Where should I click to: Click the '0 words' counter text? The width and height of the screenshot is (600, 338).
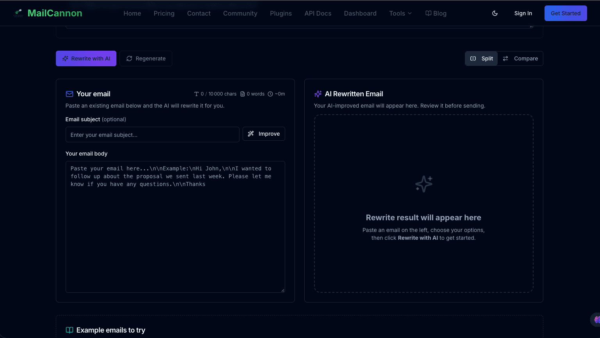coord(255,94)
